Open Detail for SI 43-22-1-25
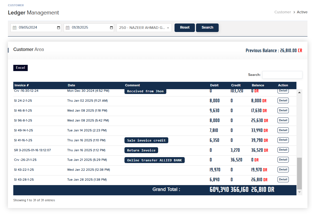Screen dimensions: 312x214 click(283, 170)
